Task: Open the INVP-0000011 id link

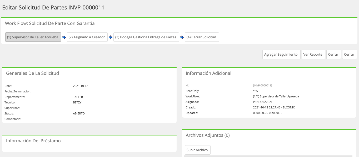Action: 262,86
